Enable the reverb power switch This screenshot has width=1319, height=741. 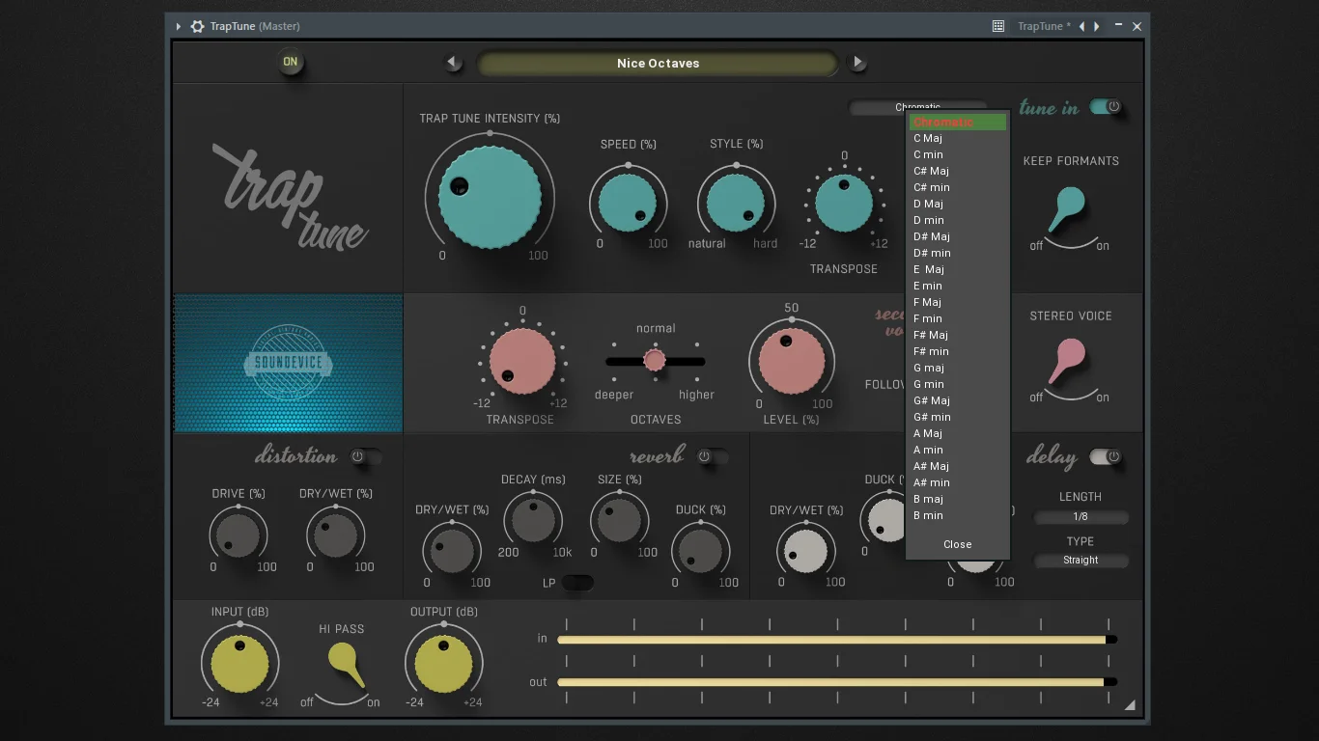(713, 456)
